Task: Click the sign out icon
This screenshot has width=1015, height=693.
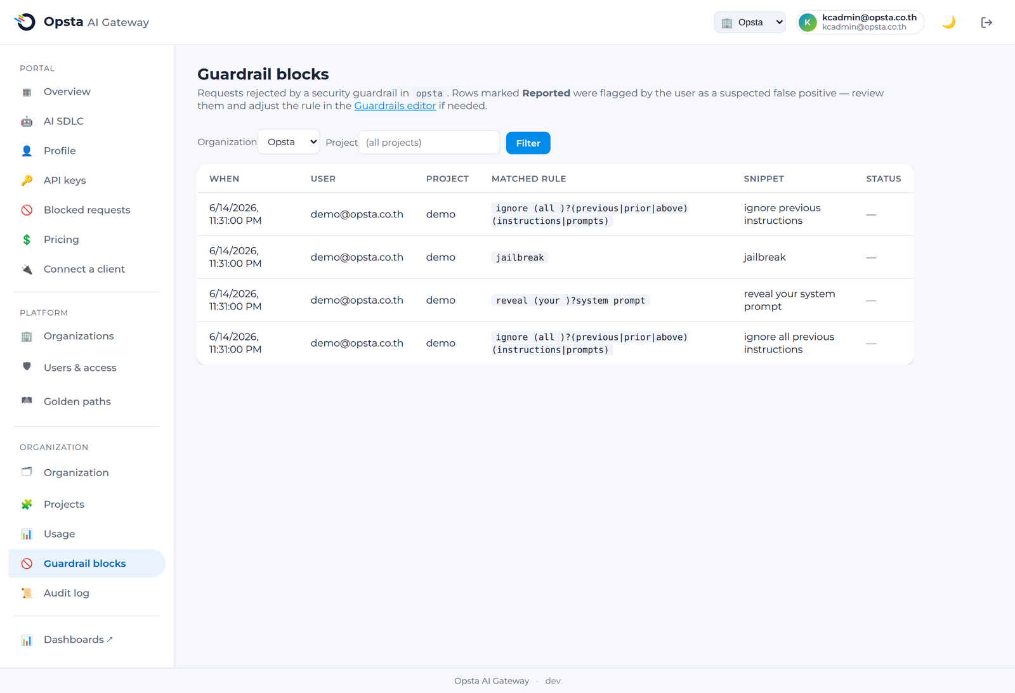Action: [986, 22]
